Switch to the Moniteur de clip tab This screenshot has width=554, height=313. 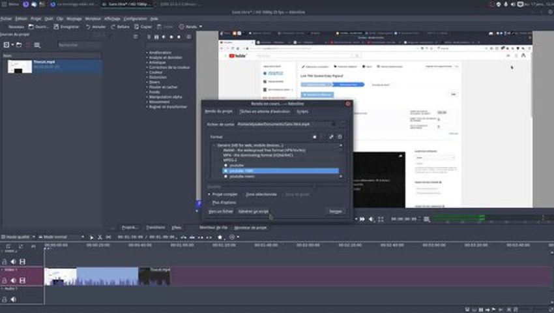[213, 228]
